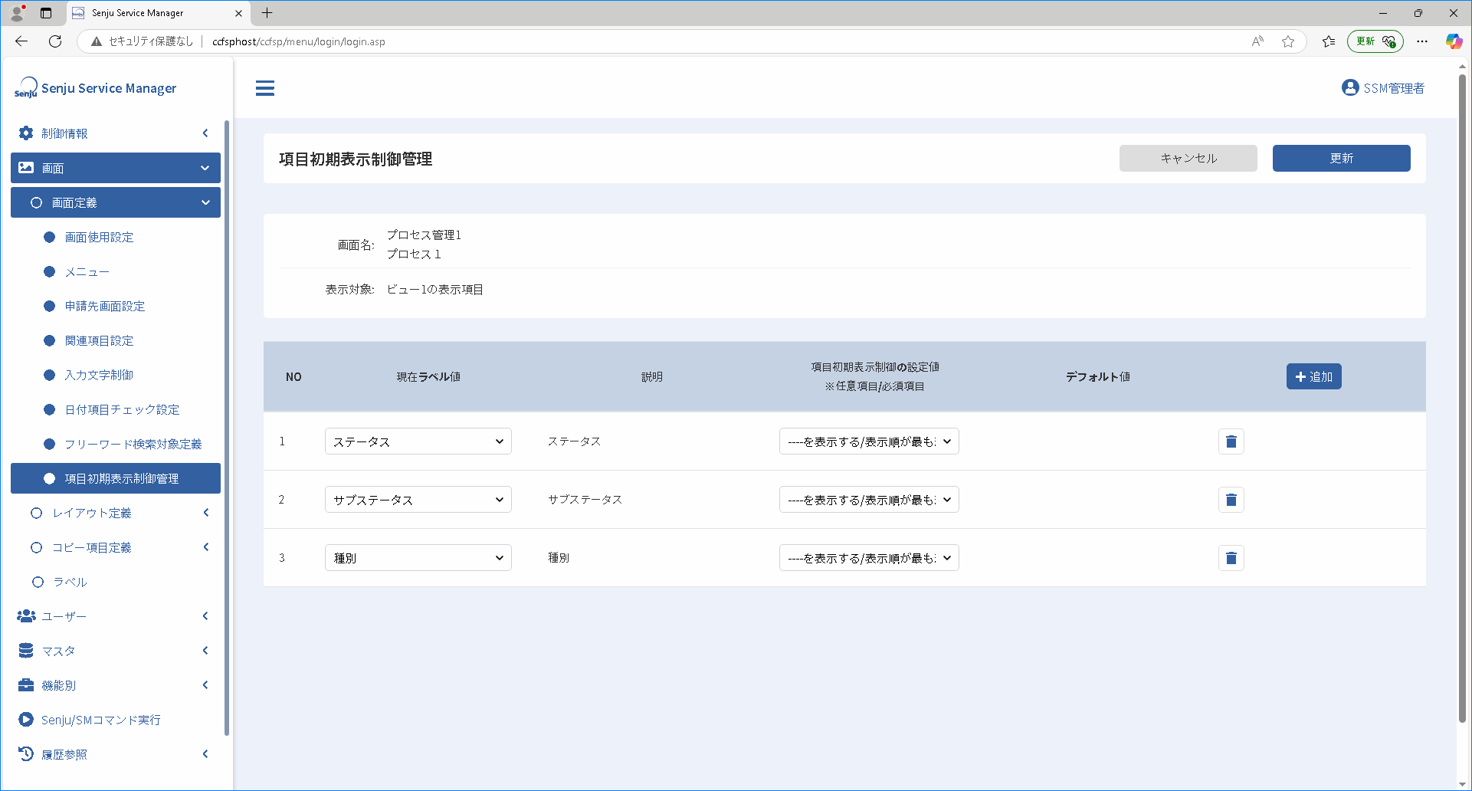Click the 履歴参照 history clock icon
This screenshot has width=1472, height=791.
[26, 754]
